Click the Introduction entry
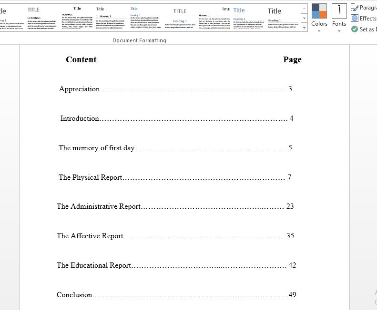The image size is (377, 310). click(80, 118)
